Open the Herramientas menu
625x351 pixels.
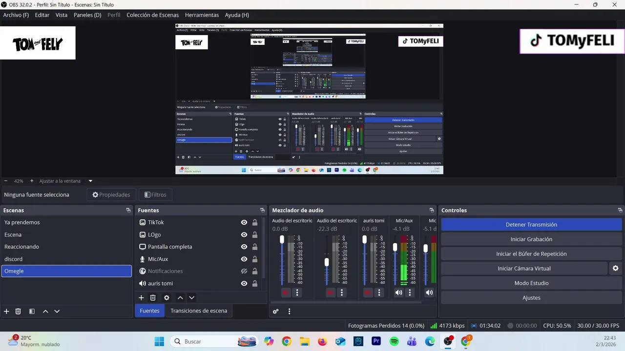(x=202, y=15)
